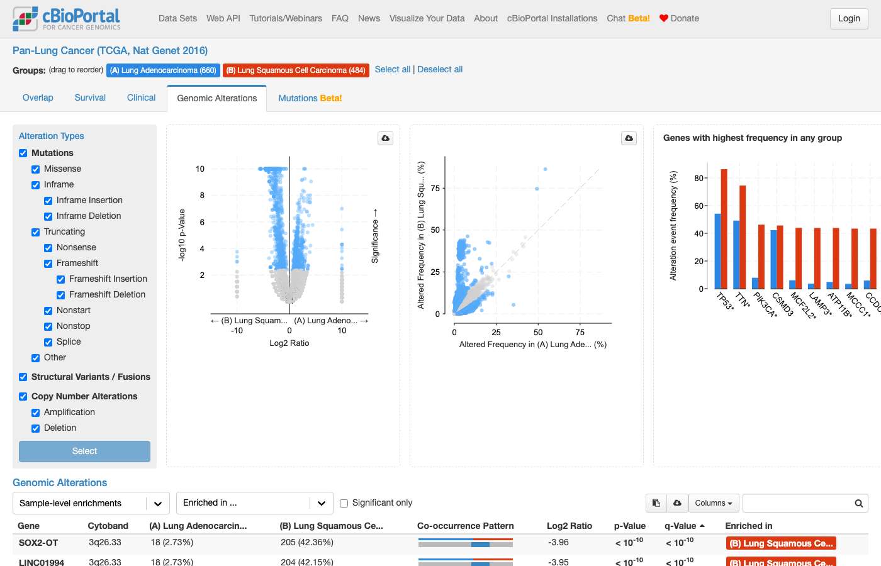Uncheck the Amplification checkbox

(36, 413)
